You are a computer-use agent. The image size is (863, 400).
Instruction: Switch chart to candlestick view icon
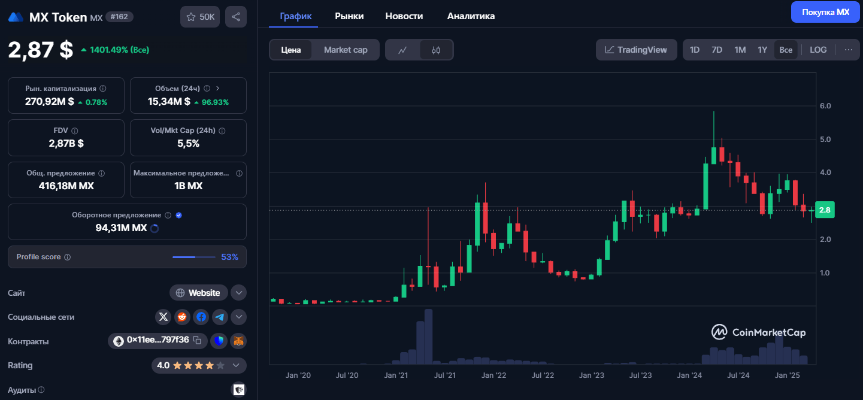coord(436,50)
